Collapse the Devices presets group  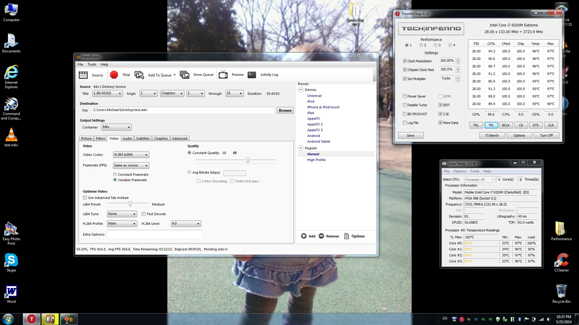tap(301, 90)
